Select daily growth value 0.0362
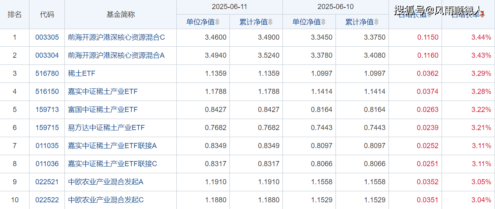This screenshot has width=495, height=209. tap(428, 74)
